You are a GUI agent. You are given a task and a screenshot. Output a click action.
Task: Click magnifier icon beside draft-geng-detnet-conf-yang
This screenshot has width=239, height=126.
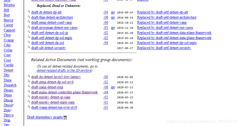pyautogui.click(x=29, y=22)
